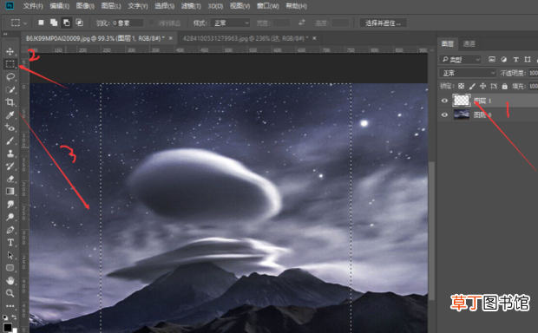Filter layers by type layers

pos(515,59)
